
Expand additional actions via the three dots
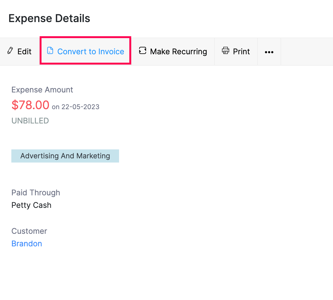click(x=269, y=52)
